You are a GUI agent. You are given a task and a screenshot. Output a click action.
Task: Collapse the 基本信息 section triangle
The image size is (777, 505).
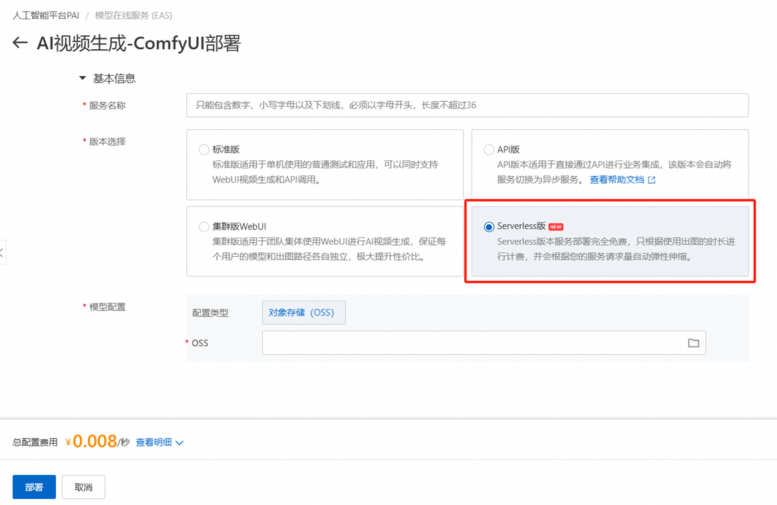(x=82, y=79)
